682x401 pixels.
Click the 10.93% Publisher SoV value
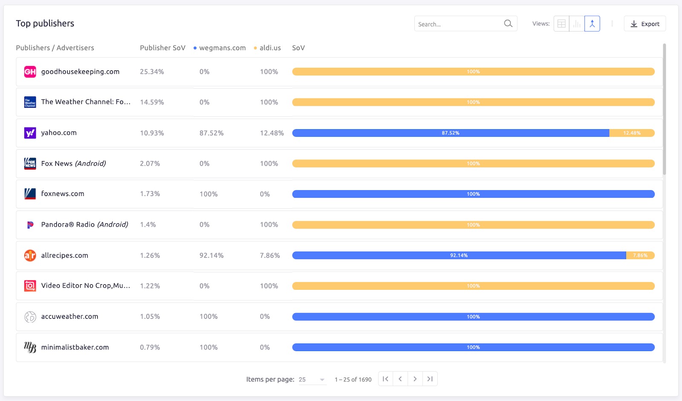click(x=152, y=133)
